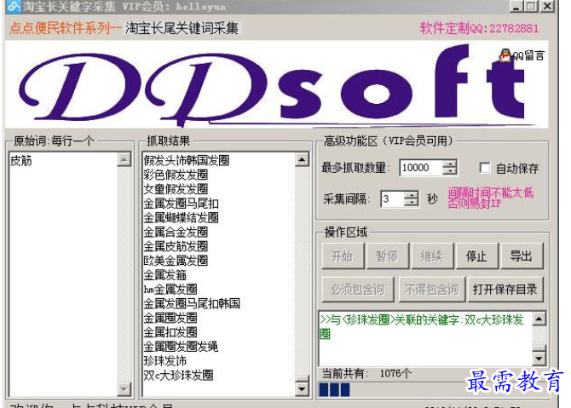Select 金属发圈马尾扣 in the results list
This screenshot has width=571, height=408.
[181, 203]
